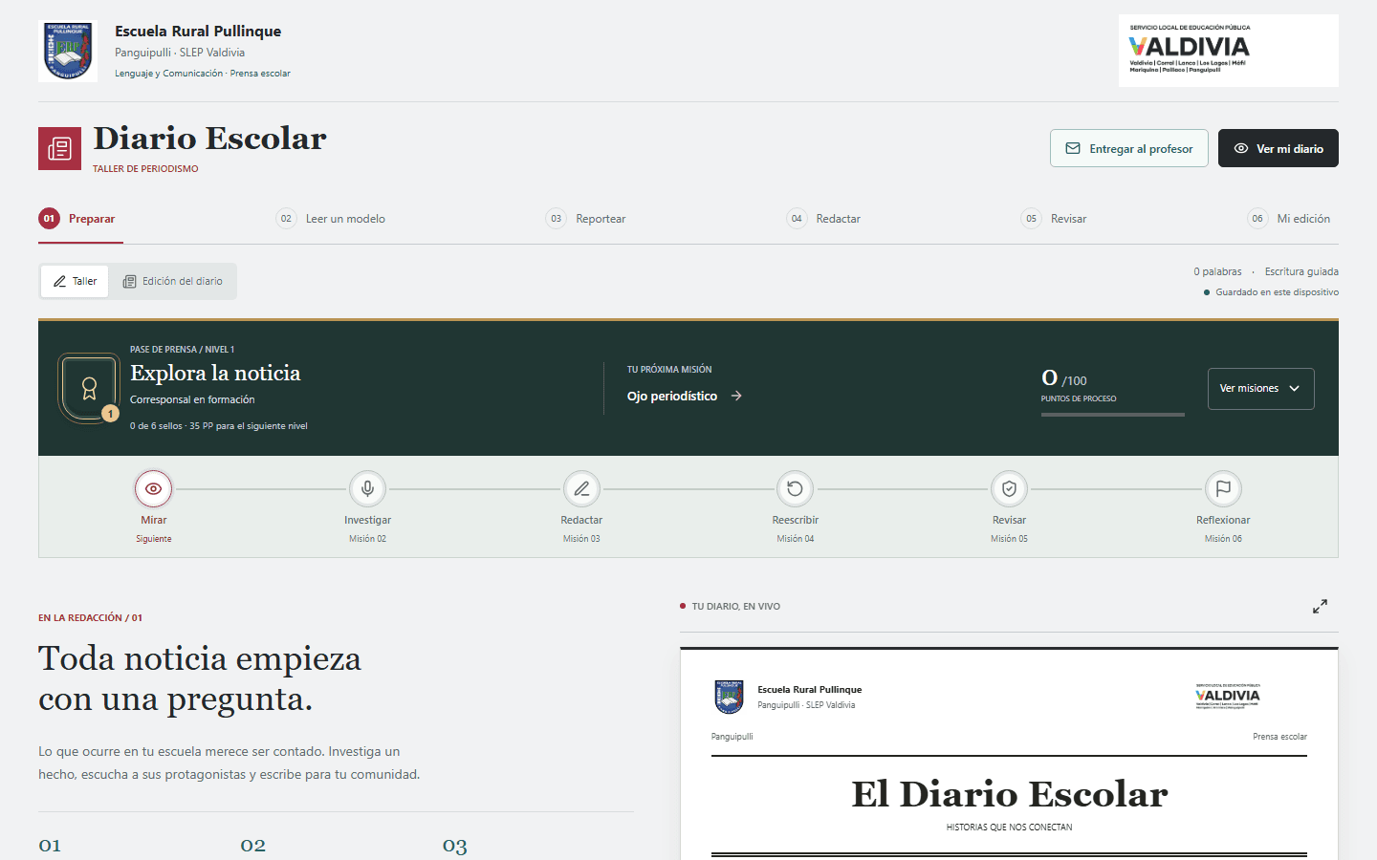The width and height of the screenshot is (1377, 860).
Task: Switch to Edición del diario view
Action: [x=173, y=281]
